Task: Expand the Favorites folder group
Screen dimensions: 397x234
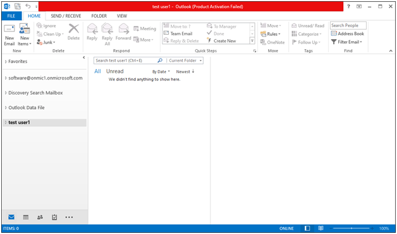Action: click(6, 62)
